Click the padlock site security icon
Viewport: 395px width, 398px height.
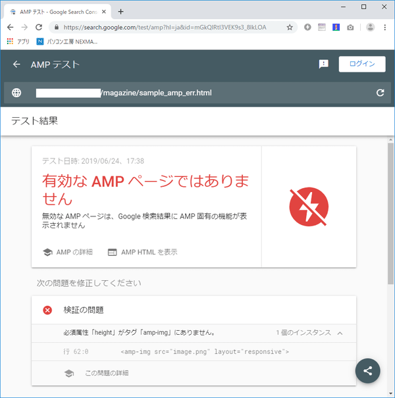click(57, 27)
